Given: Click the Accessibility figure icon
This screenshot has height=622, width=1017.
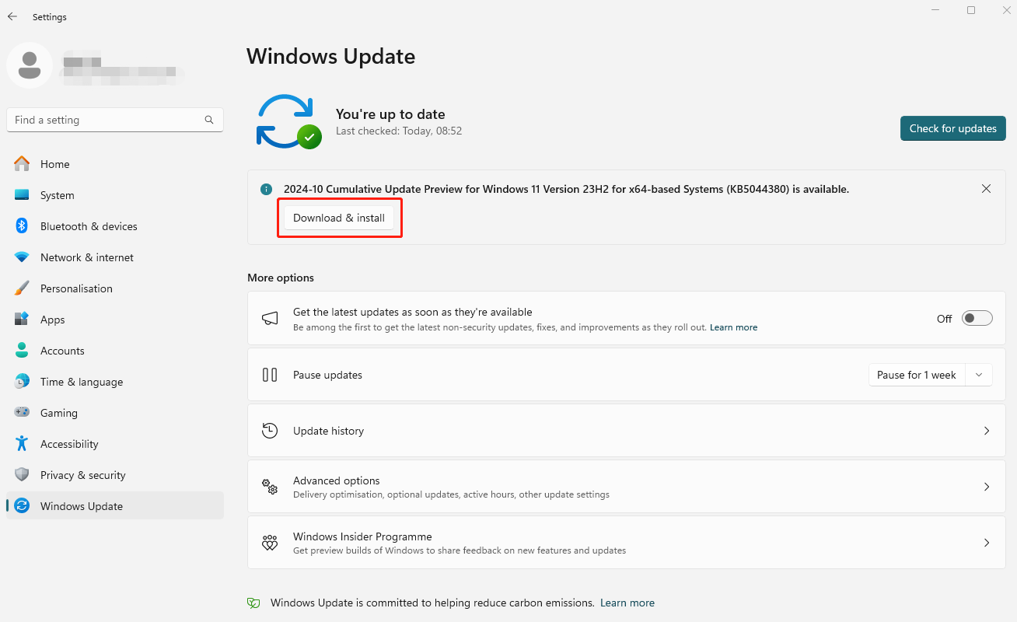Looking at the screenshot, I should pos(22,444).
